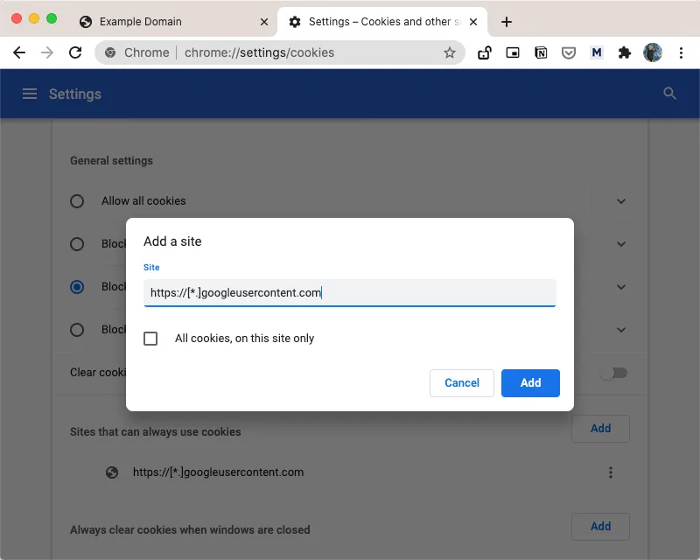Click the Pocket extension icon

tap(569, 52)
